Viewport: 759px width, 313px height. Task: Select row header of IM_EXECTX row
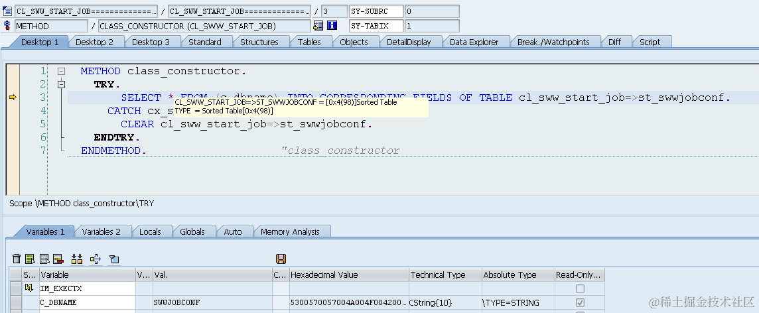(x=16, y=289)
